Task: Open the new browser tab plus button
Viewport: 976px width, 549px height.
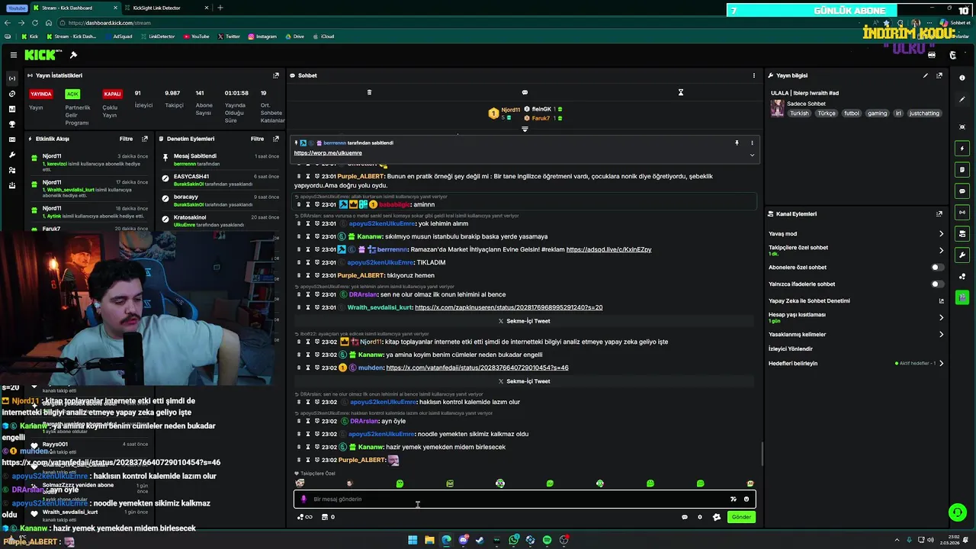Action: (x=220, y=8)
